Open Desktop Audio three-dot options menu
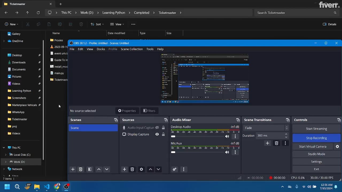Viewport: 342px width, 192px height. click(x=235, y=136)
